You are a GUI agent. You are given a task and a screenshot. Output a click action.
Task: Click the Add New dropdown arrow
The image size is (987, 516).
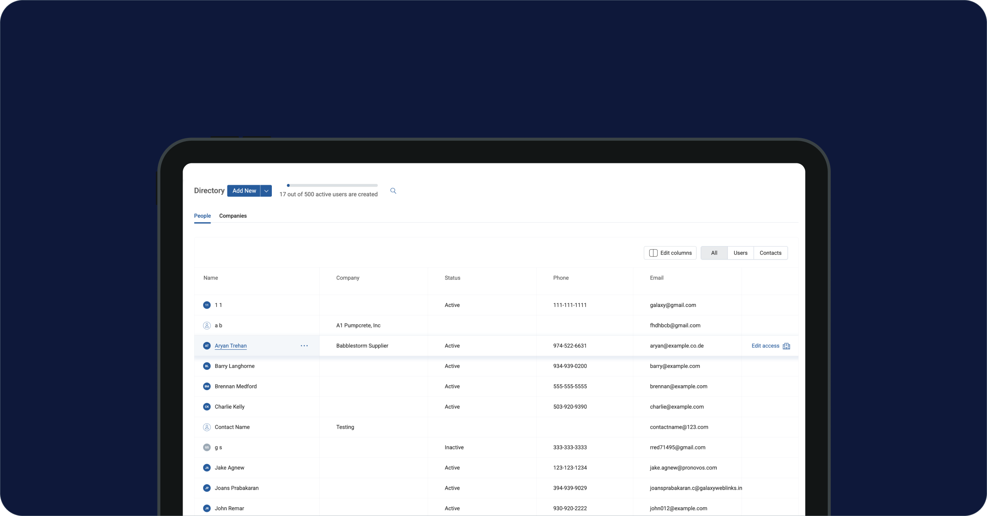(x=267, y=191)
